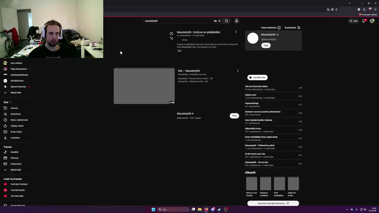The width and height of the screenshot is (379, 213).
Task: Play song Eivät enkelitkään ilman siipiä lennä
Action: click(273, 138)
